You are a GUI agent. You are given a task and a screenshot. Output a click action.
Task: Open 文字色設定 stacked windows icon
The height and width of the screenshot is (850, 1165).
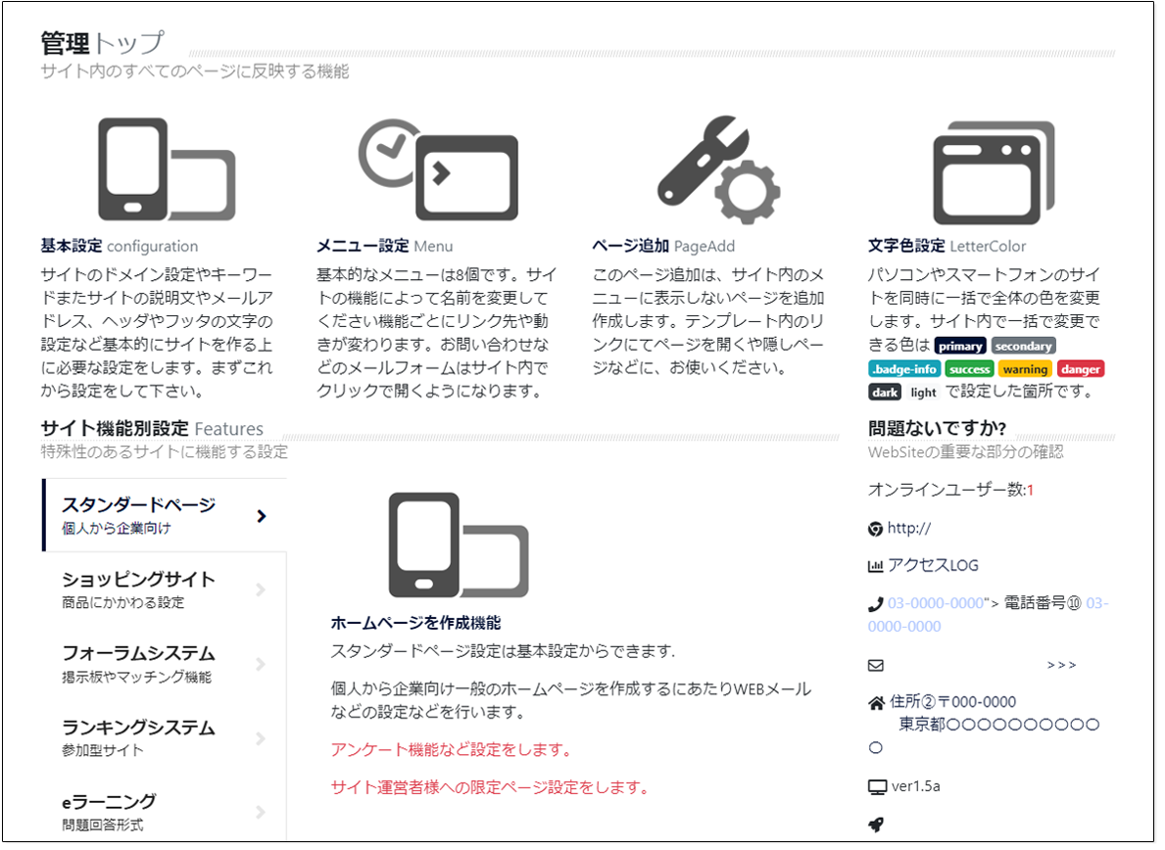pyautogui.click(x=994, y=172)
